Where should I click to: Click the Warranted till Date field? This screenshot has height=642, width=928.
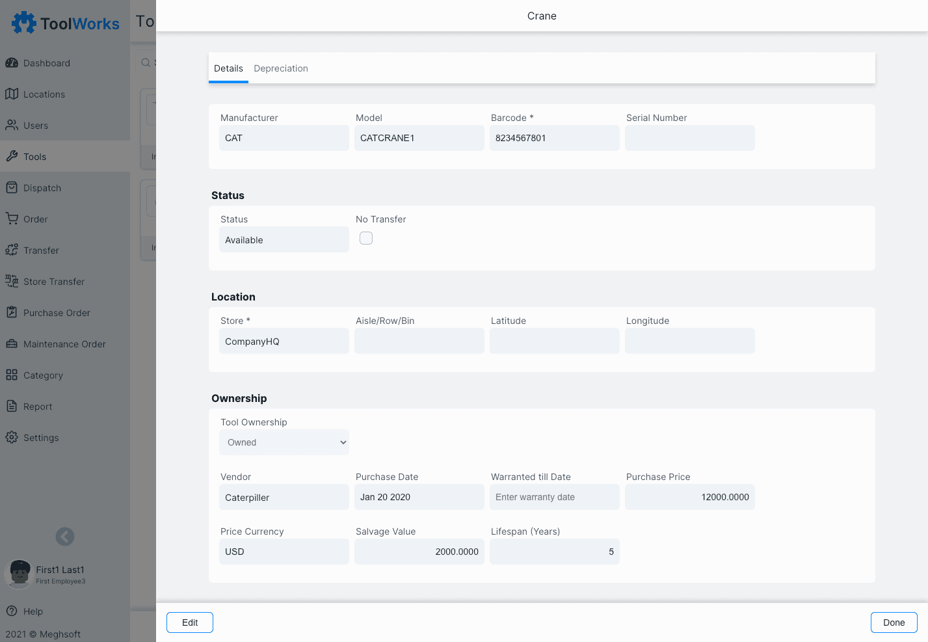coord(555,497)
